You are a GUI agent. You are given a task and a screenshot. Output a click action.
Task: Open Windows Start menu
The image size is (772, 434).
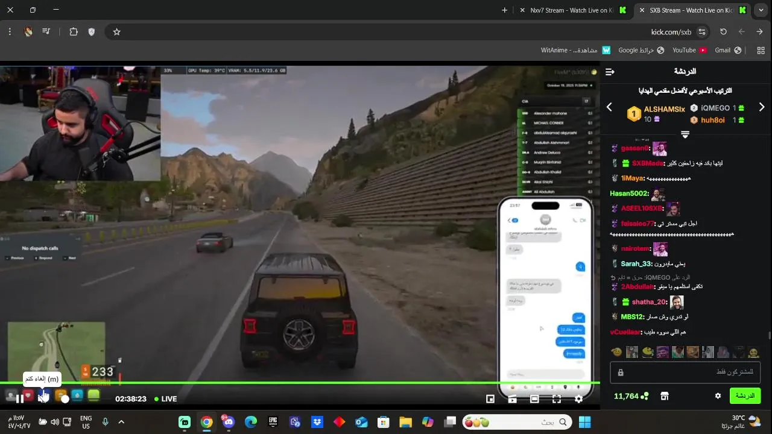point(584,422)
